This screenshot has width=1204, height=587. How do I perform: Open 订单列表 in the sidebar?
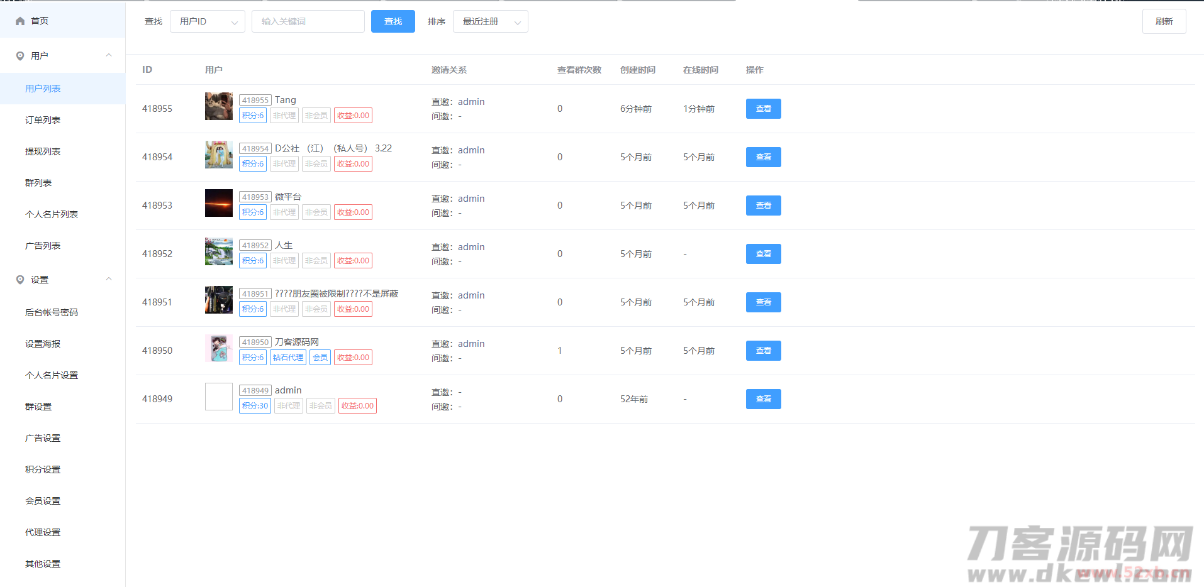pos(43,120)
